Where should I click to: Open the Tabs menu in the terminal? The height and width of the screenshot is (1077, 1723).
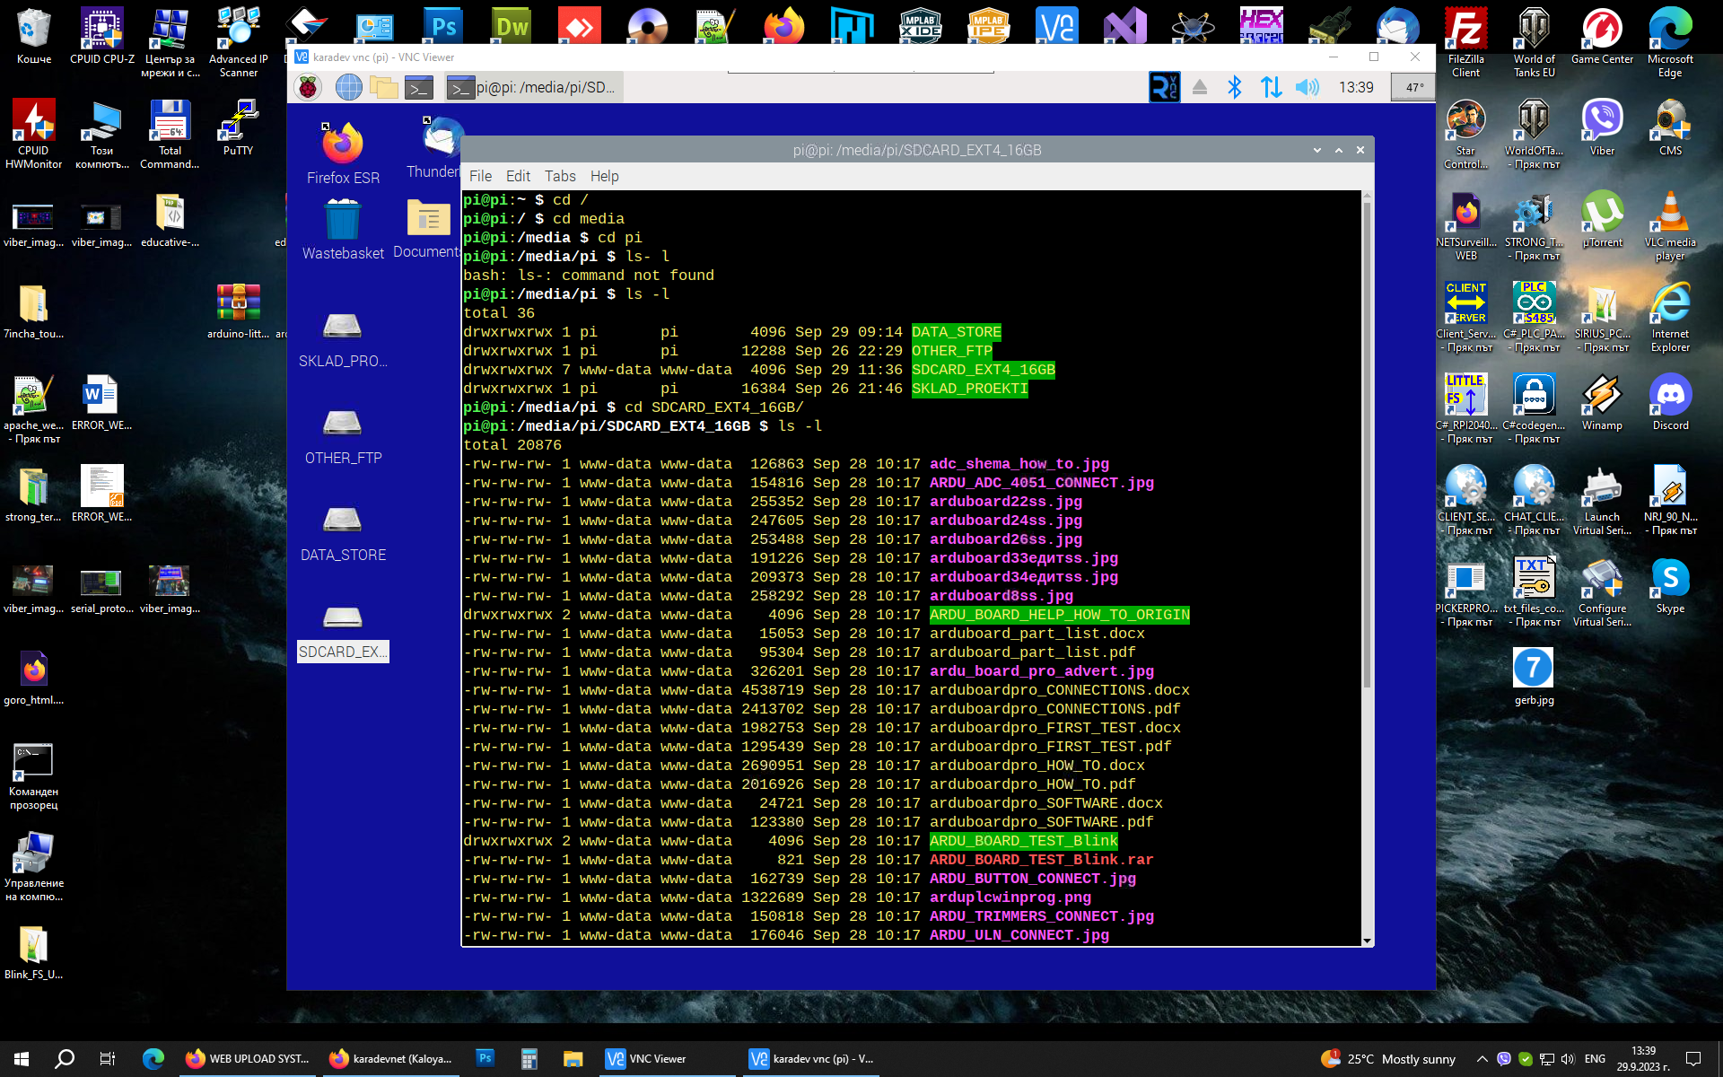pyautogui.click(x=560, y=176)
